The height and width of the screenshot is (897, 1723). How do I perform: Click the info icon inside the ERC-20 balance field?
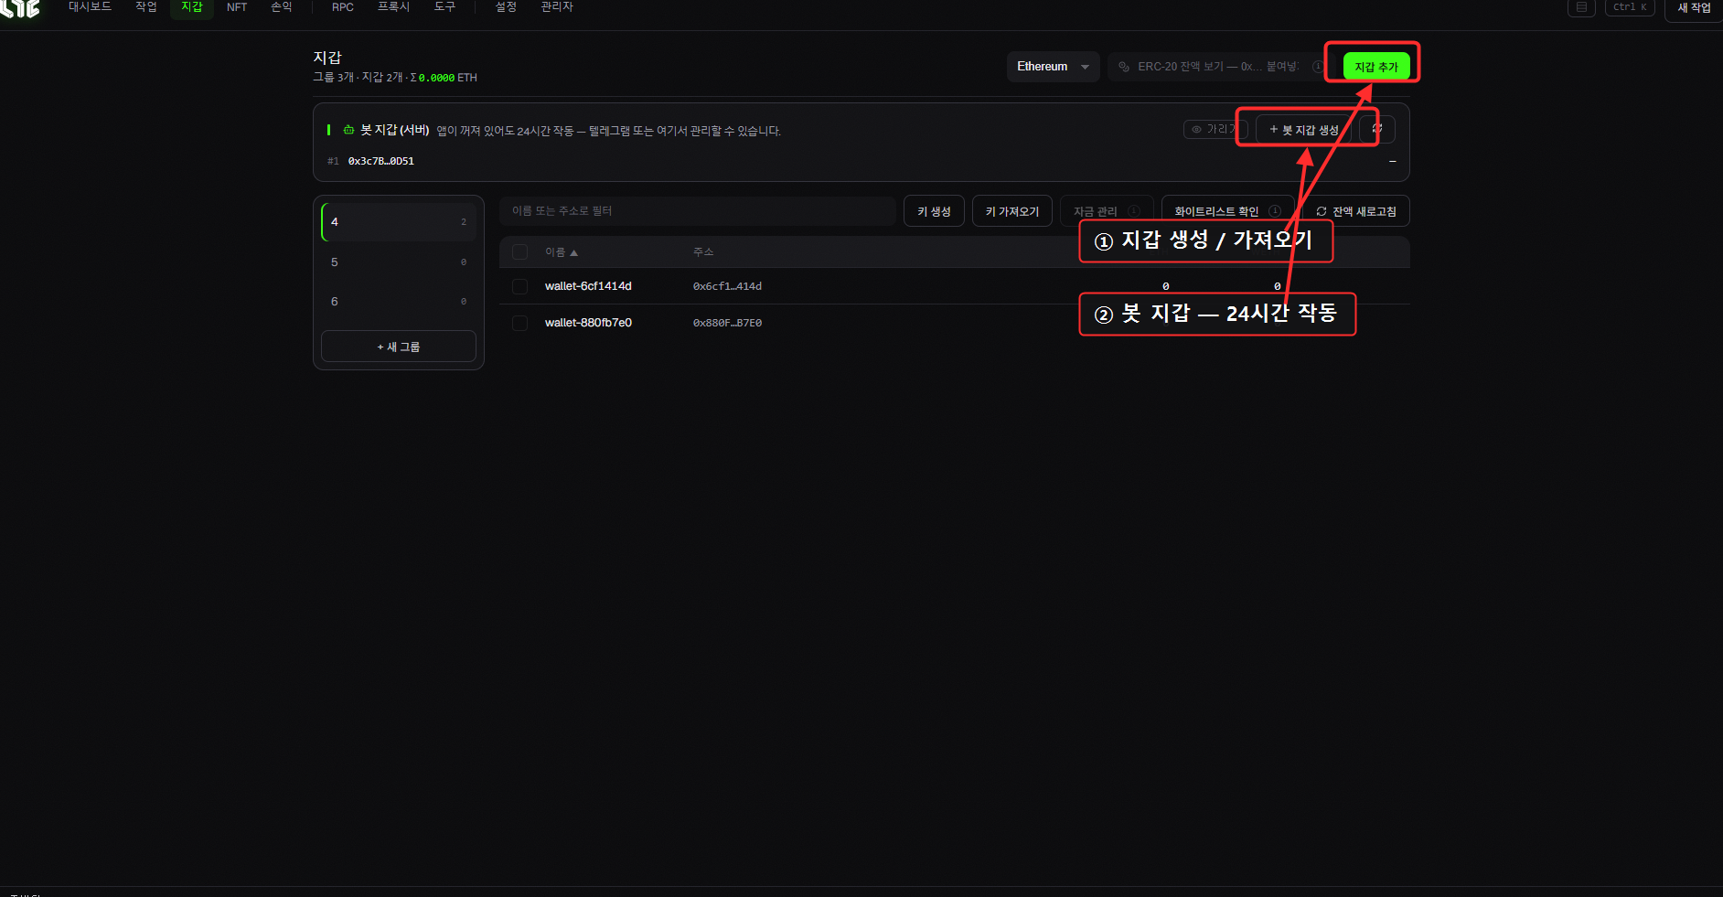pyautogui.click(x=1318, y=67)
